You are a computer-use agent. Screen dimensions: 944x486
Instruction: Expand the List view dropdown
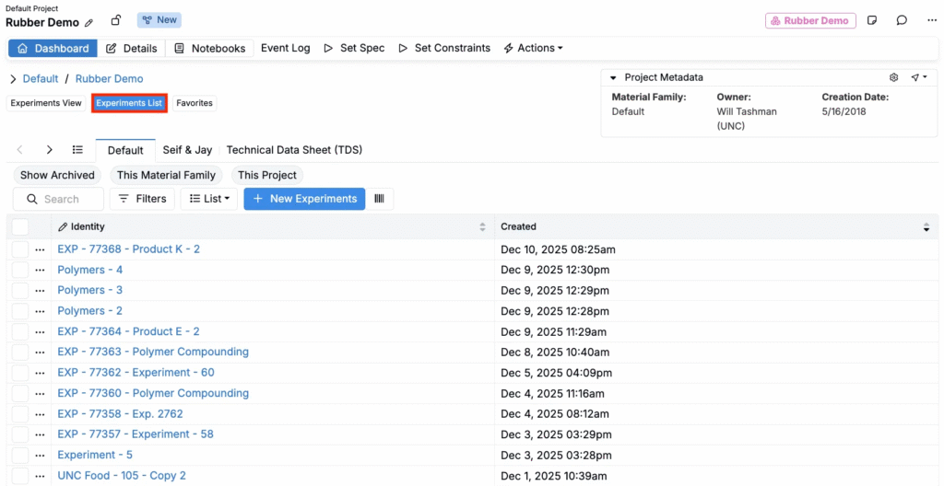pyautogui.click(x=209, y=199)
